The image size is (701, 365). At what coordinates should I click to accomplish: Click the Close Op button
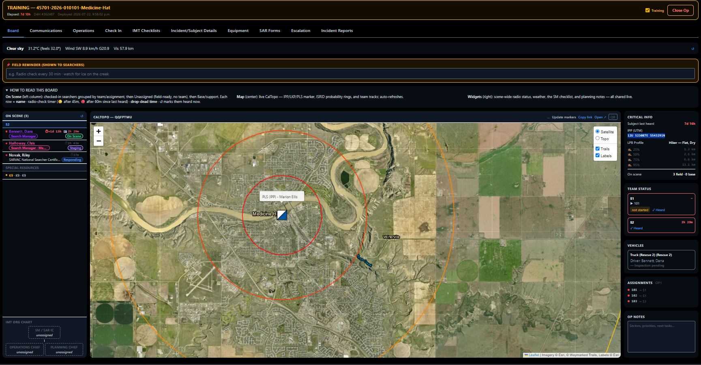coord(680,11)
